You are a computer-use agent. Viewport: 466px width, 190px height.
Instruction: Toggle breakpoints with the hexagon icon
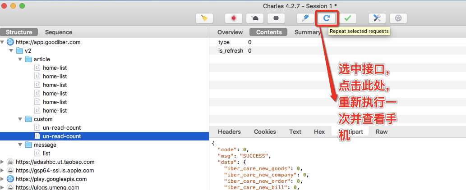(x=276, y=18)
